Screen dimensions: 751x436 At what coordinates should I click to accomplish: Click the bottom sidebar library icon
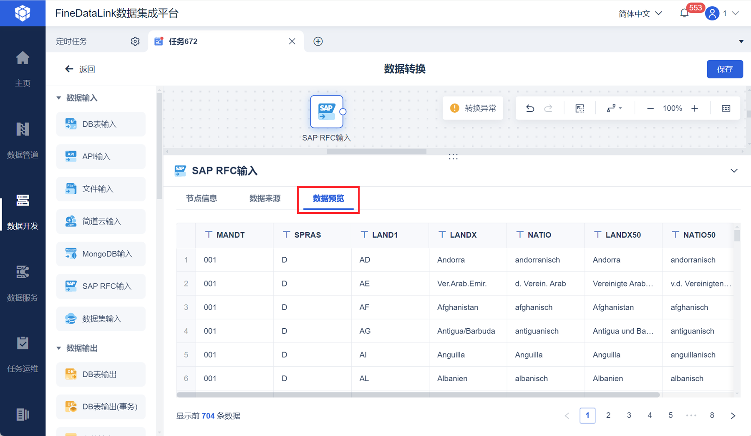coord(23,414)
